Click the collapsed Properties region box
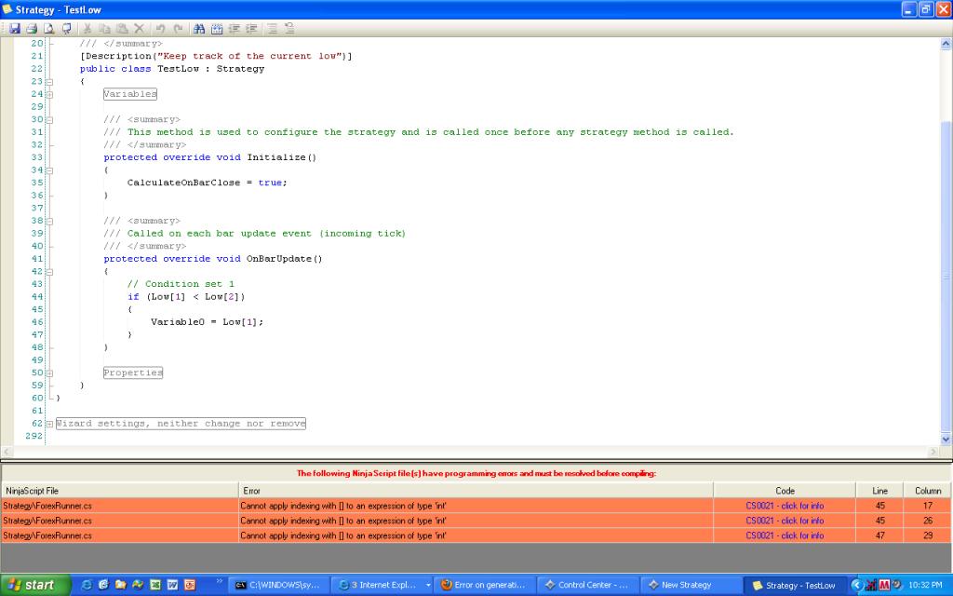953x596 pixels. point(133,372)
